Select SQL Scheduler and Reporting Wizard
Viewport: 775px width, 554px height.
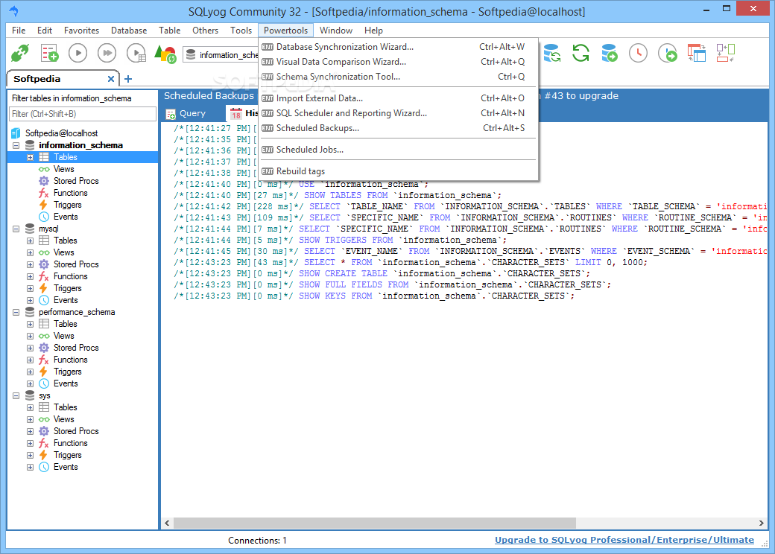point(398,113)
